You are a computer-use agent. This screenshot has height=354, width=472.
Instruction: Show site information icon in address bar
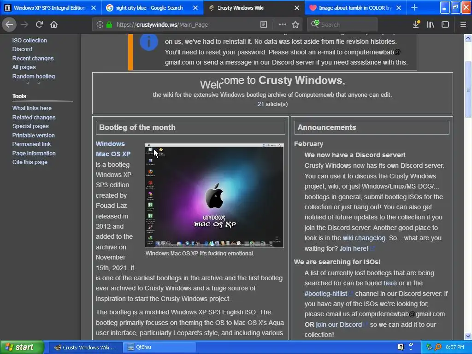100,24
